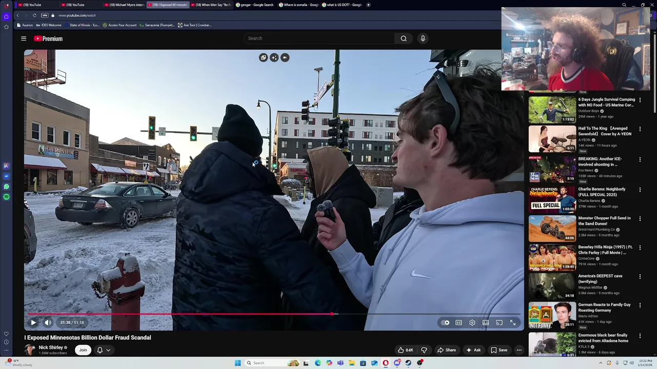Click the middle overlay sparkle icon
This screenshot has height=369, width=657.
(274, 57)
